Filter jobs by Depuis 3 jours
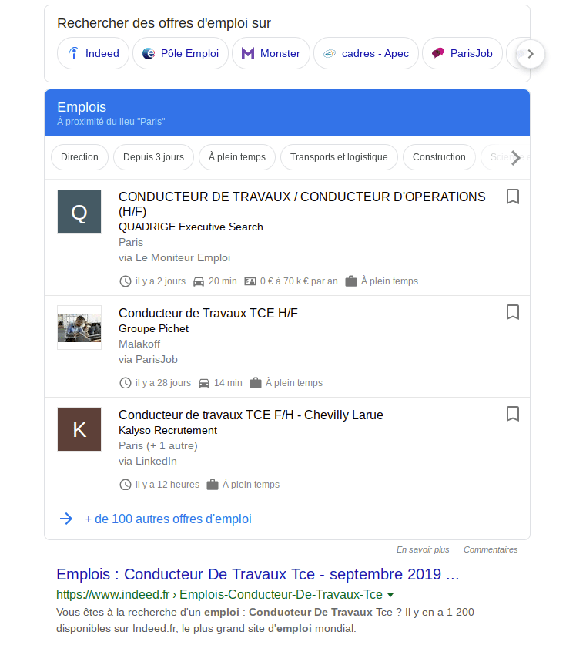Image resolution: width=566 pixels, height=645 pixels. tap(154, 157)
